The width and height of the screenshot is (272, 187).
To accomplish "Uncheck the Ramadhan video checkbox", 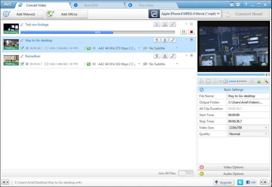I will [x=22, y=64].
